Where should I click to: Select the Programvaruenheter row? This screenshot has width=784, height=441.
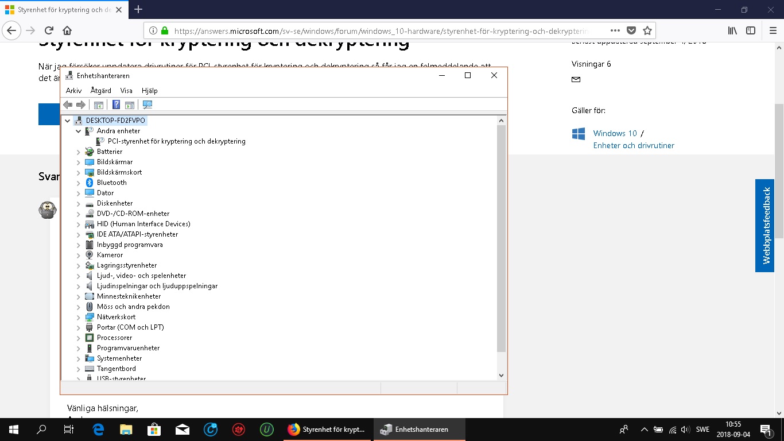coord(128,348)
